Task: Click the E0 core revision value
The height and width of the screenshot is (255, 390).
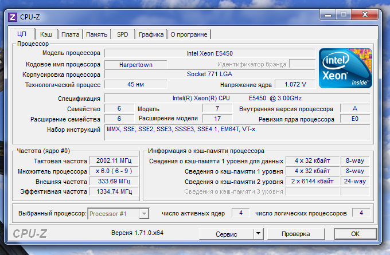Action: pyautogui.click(x=355, y=119)
